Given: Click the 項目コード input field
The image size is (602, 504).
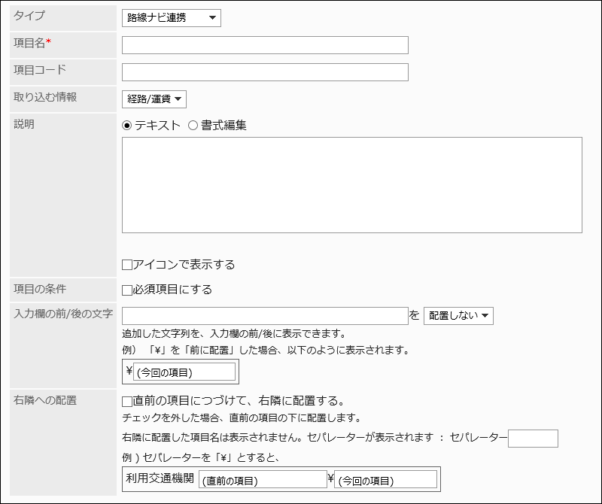Looking at the screenshot, I should (x=265, y=72).
